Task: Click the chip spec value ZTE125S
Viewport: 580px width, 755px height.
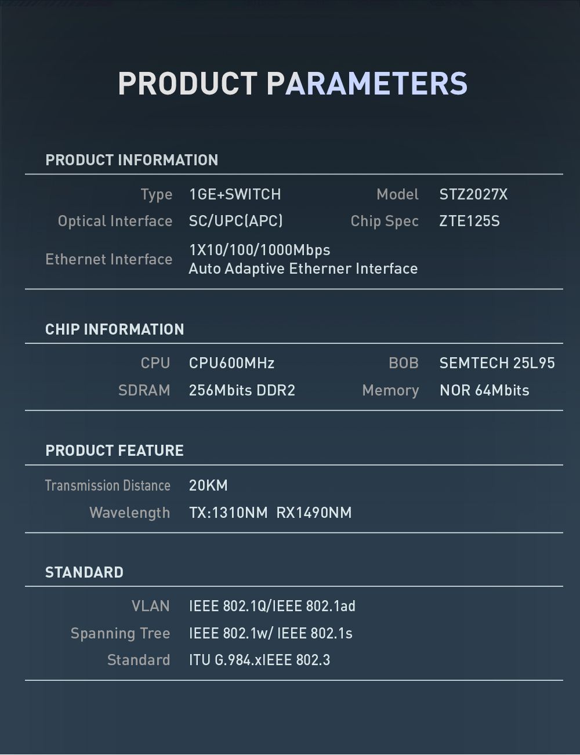Action: click(x=469, y=221)
